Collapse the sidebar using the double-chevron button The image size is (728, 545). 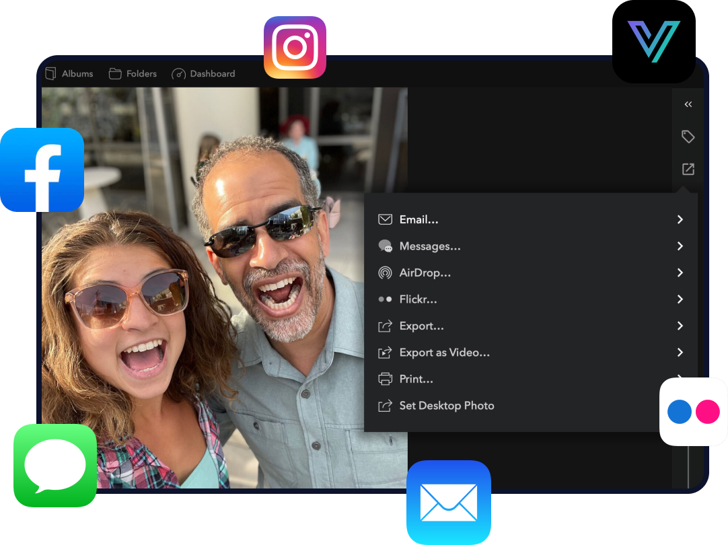tap(688, 104)
